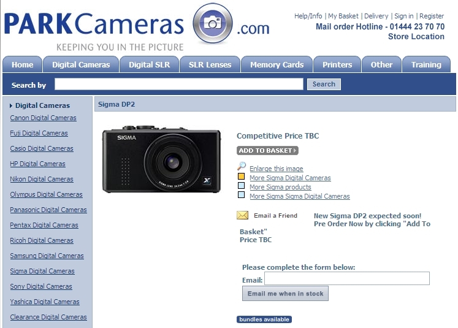Switch to the Memory Cards tab
The width and height of the screenshot is (458, 328).
(277, 64)
